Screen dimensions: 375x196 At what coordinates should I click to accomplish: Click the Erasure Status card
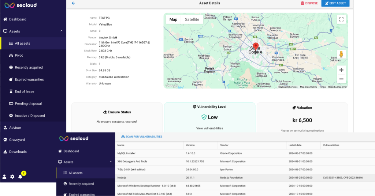(x=117, y=117)
